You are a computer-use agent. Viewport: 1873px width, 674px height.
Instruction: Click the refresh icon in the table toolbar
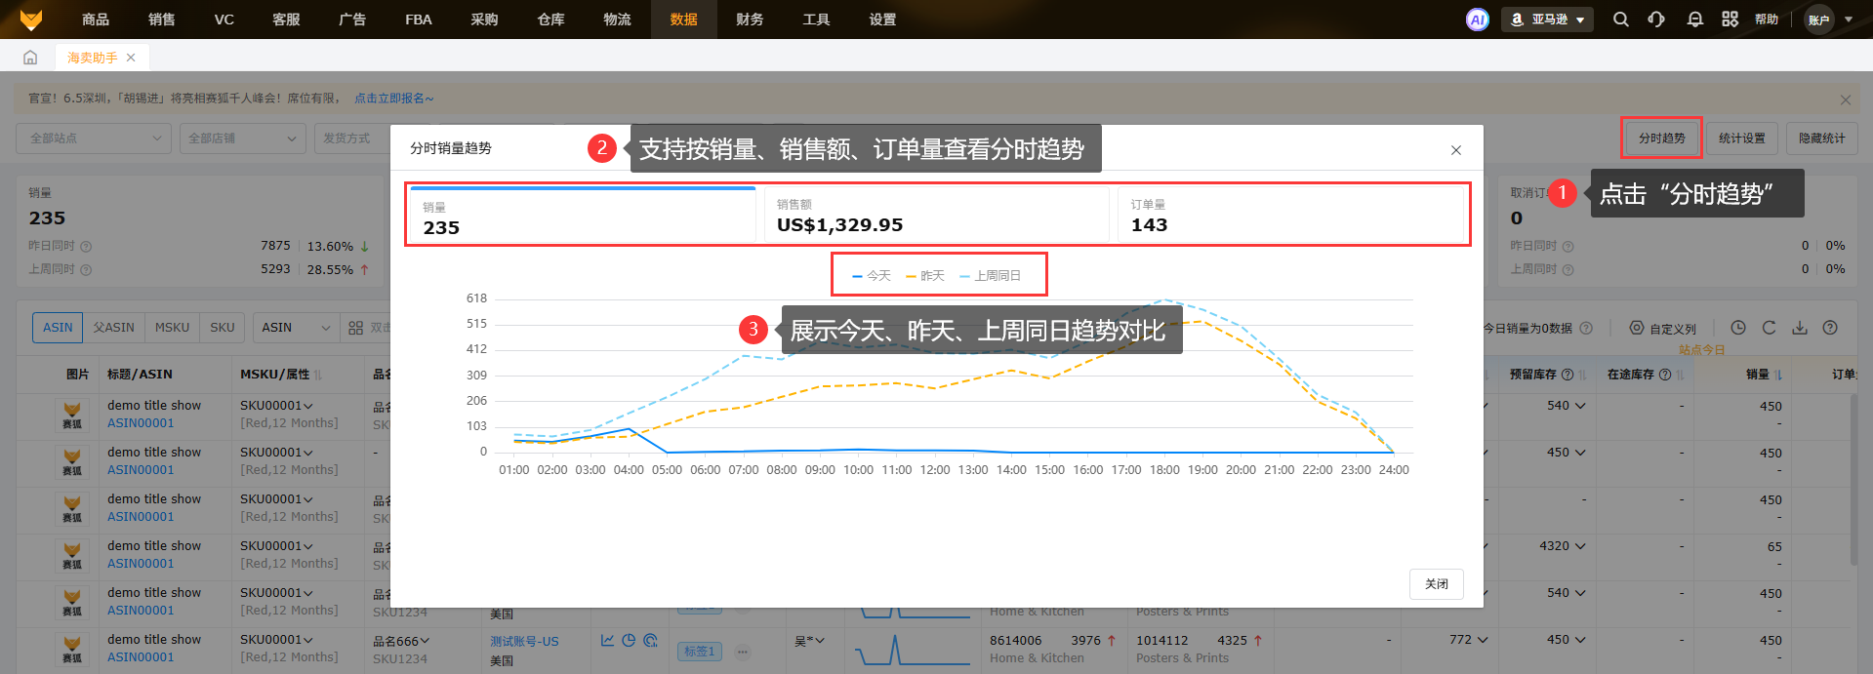coord(1769,328)
